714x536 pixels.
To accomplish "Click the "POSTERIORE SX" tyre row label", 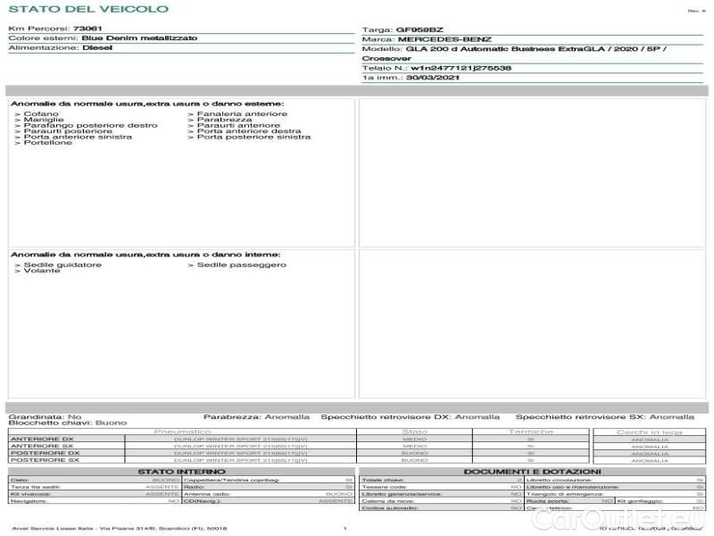I will click(x=46, y=460).
